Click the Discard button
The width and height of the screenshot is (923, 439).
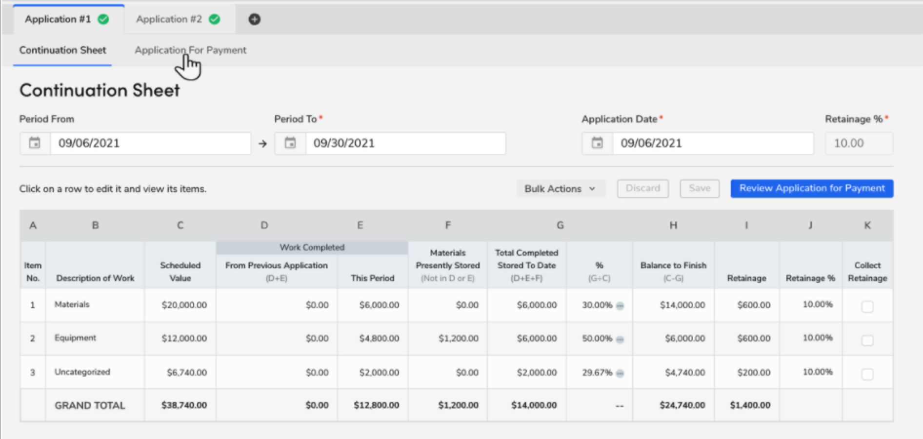coord(642,188)
